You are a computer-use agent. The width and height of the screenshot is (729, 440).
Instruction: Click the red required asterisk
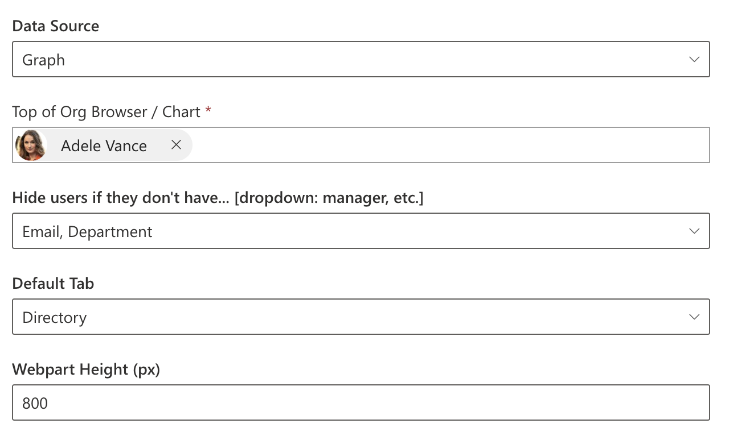208,110
